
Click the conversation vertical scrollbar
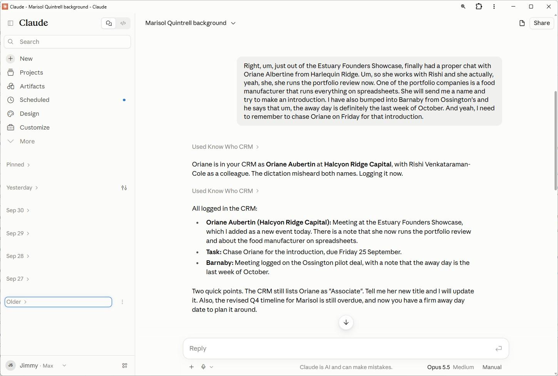[556, 140]
